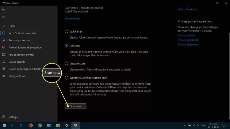230x129 pixels.
Task: Open the Mail app taskbar icon
Action: 49,125
